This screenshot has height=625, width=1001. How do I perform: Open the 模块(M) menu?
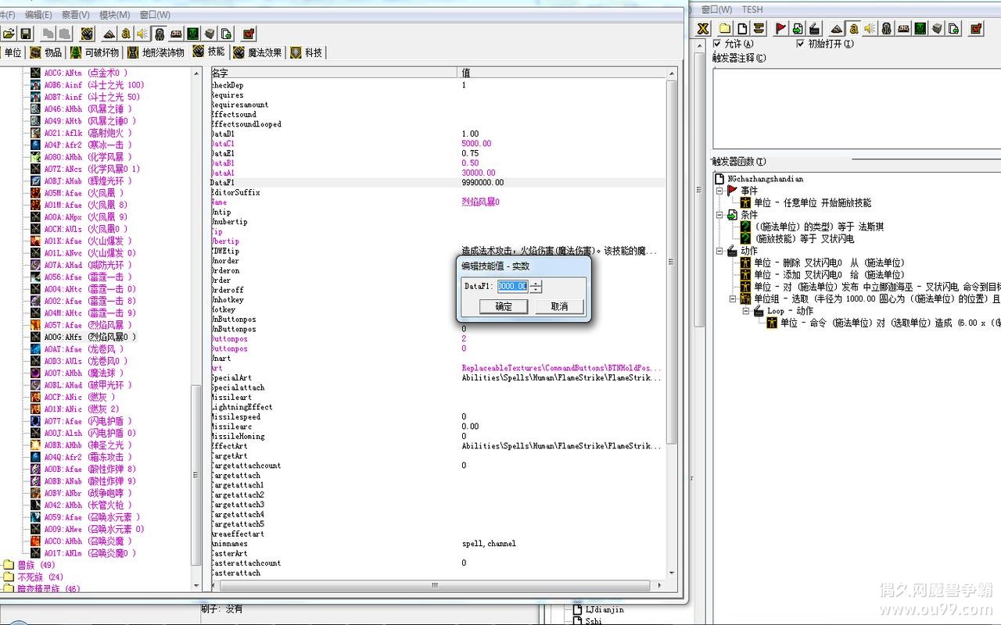coord(114,15)
